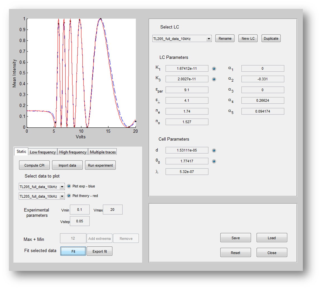Toggle the Plot theory - red radio
The image size is (321, 289).
click(69, 196)
